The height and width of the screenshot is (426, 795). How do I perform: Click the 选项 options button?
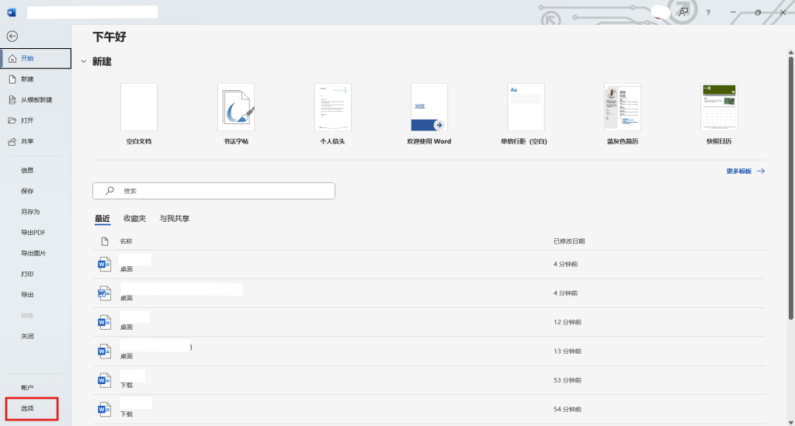click(28, 408)
